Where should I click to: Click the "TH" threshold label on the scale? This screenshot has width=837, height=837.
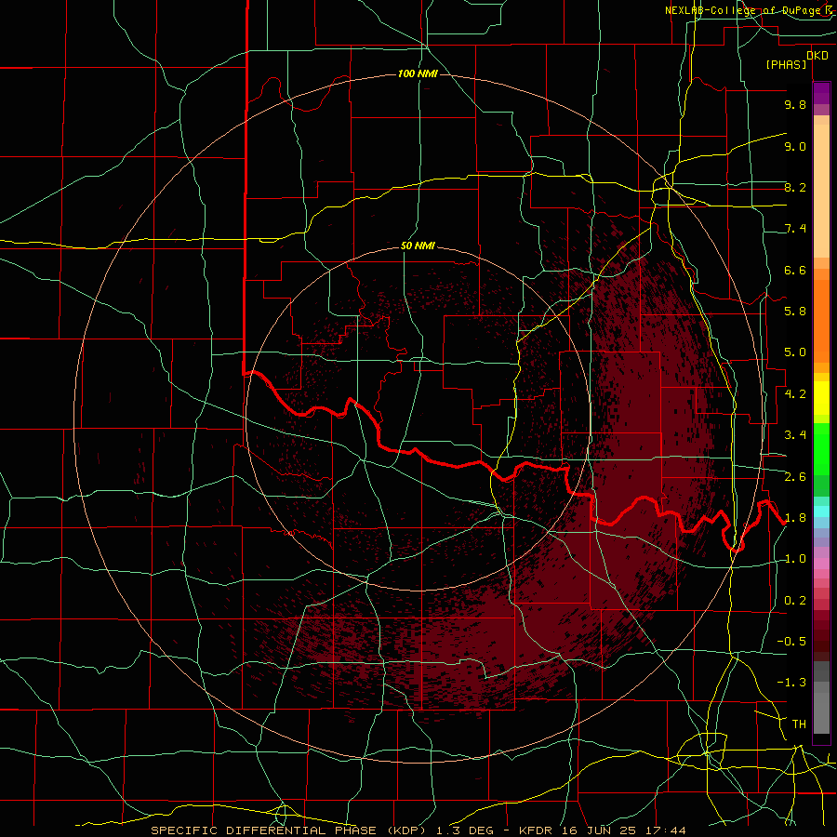(x=799, y=724)
